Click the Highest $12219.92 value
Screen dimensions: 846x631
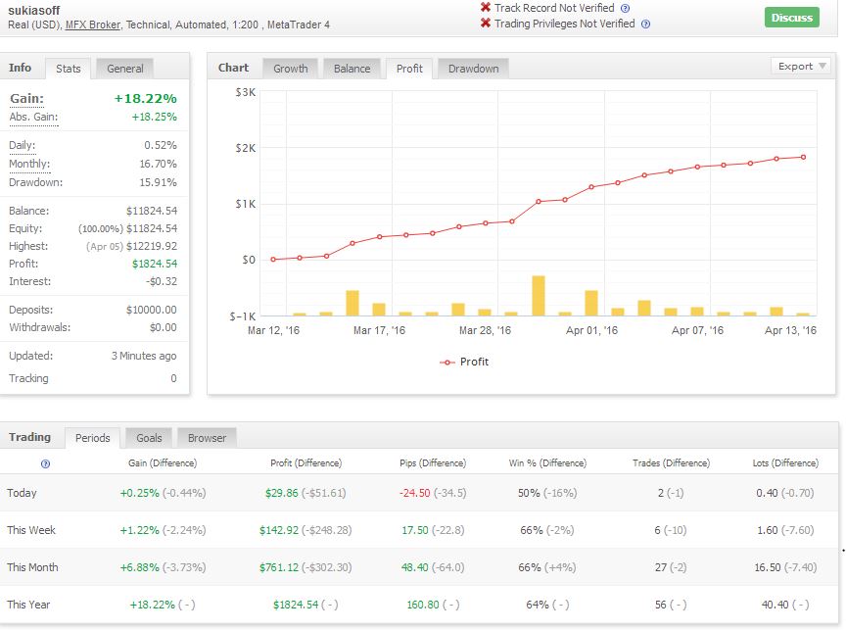click(x=152, y=246)
